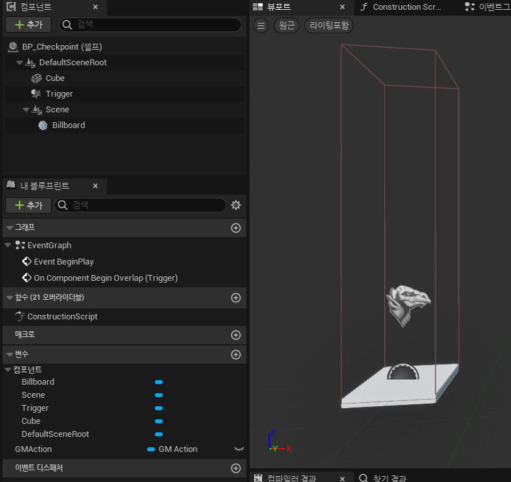Open the lit view mode dropdown
This screenshot has width=511, height=482.
tap(329, 25)
